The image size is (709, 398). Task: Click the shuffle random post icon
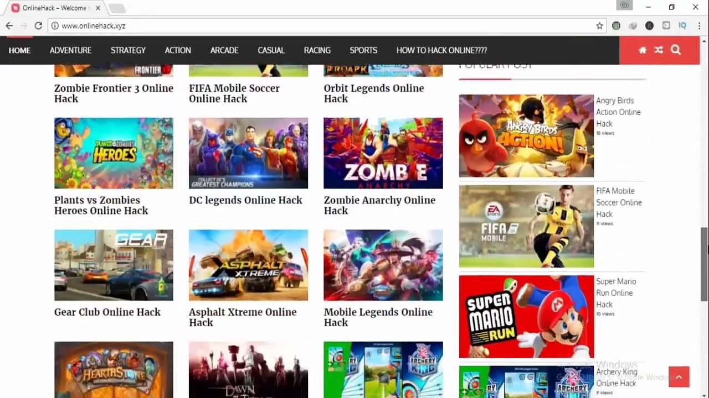(x=659, y=50)
